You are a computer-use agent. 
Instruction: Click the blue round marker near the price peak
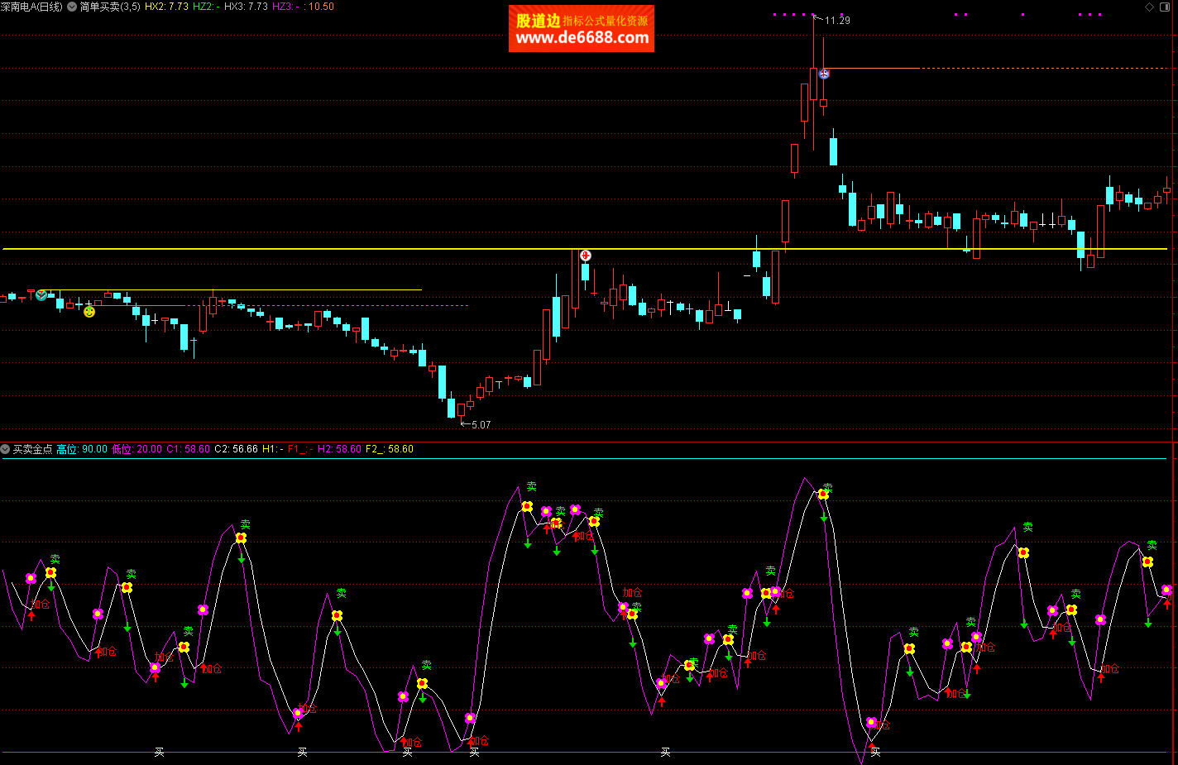824,74
